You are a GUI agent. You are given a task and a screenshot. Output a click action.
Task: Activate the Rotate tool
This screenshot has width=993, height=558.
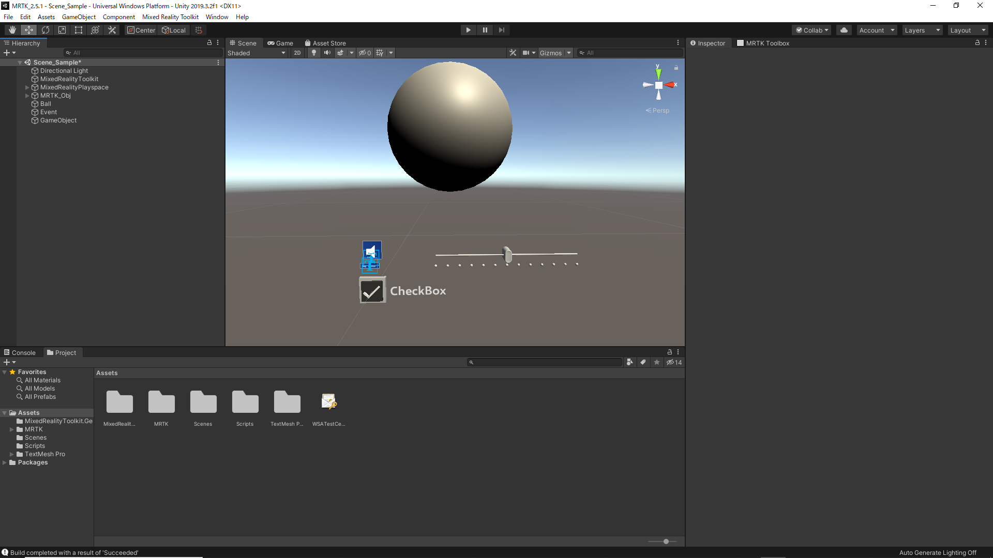click(x=45, y=29)
